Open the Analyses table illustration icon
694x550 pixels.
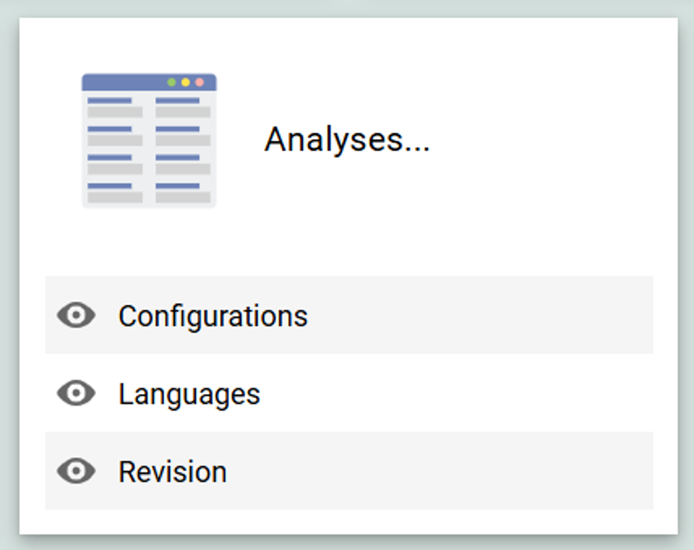tap(149, 141)
